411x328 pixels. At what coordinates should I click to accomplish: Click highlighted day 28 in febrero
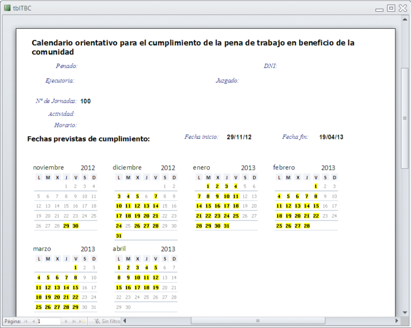[x=307, y=226]
